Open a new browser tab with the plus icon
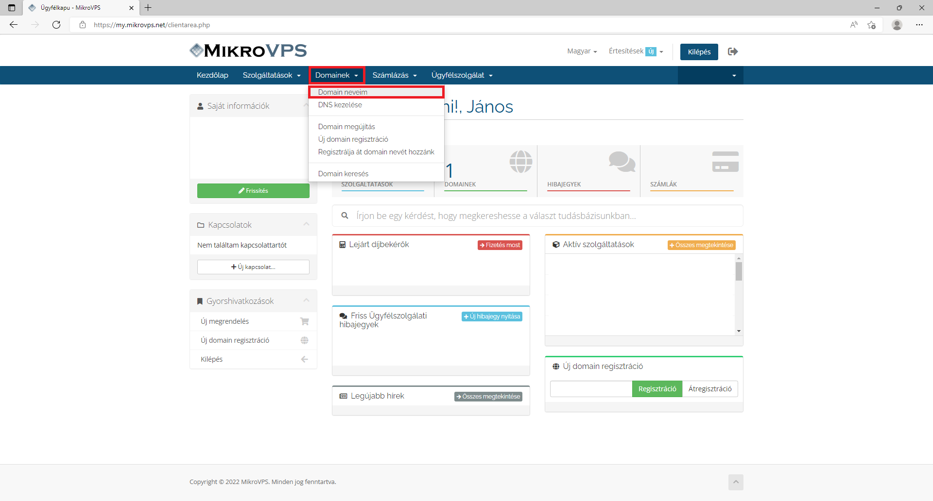Image resolution: width=933 pixels, height=501 pixels. (148, 8)
